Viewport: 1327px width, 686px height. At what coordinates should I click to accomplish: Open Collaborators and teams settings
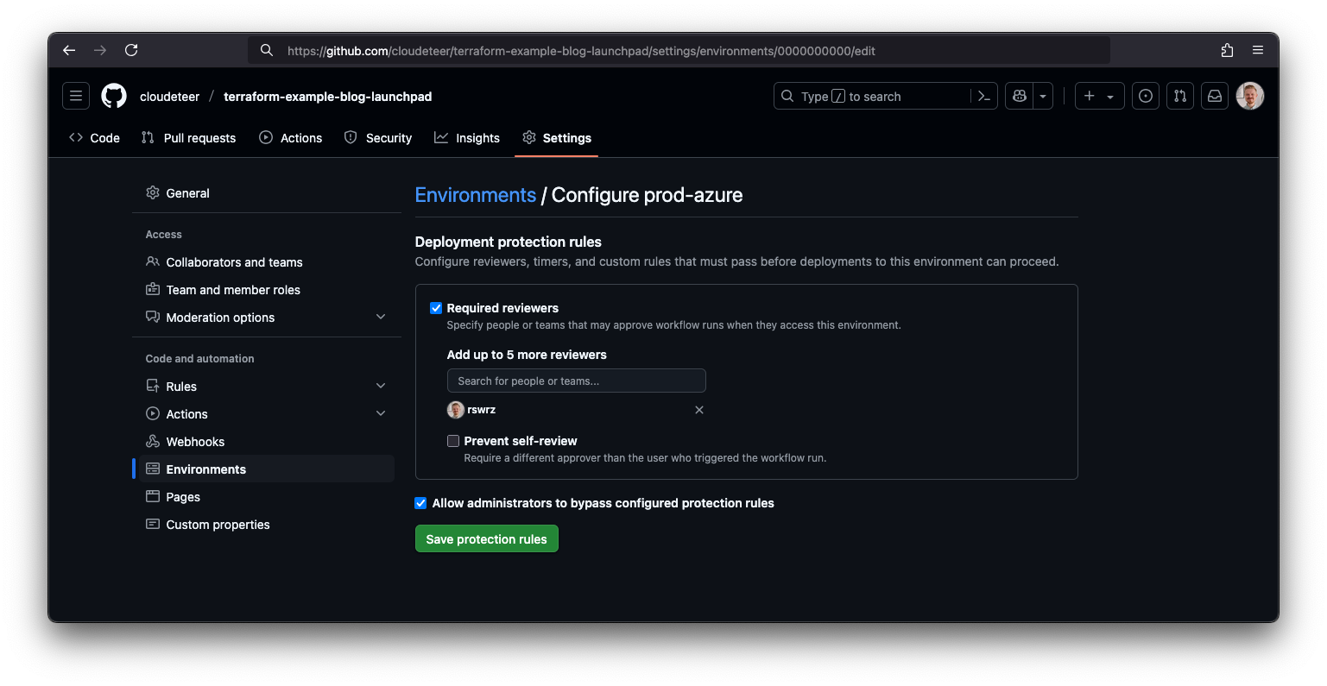tap(267, 262)
